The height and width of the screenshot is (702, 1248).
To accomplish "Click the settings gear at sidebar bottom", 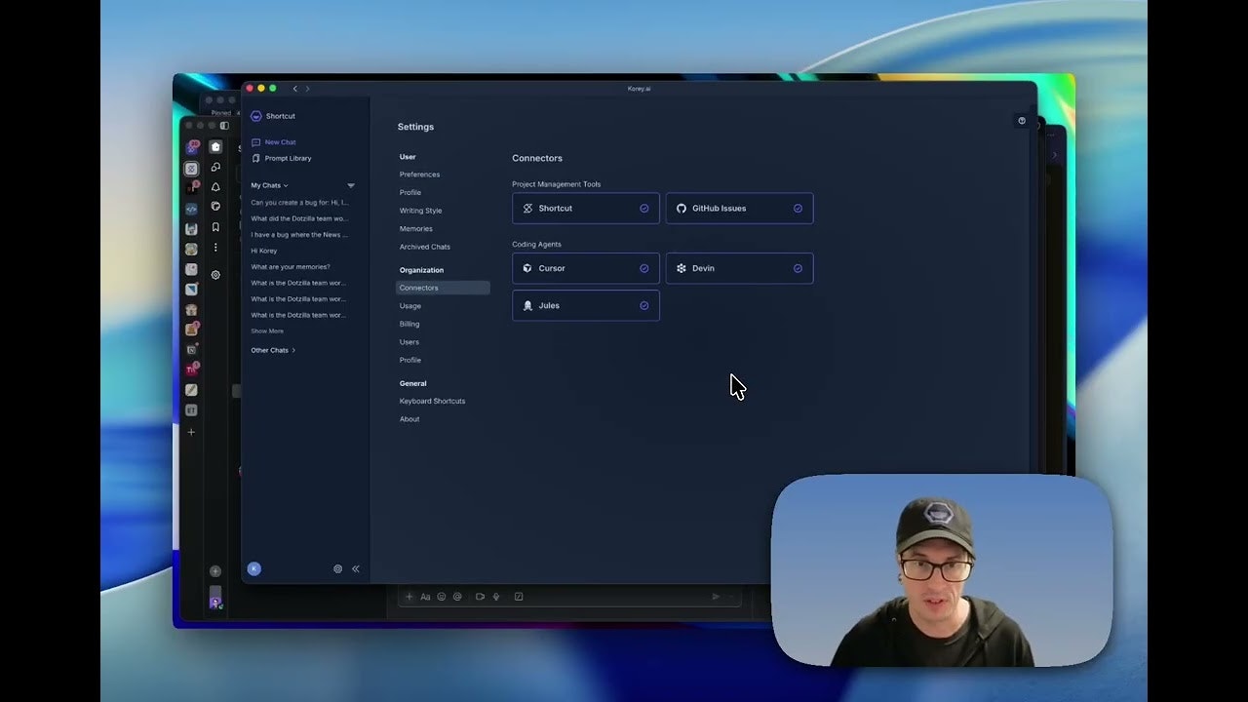I will pyautogui.click(x=337, y=568).
